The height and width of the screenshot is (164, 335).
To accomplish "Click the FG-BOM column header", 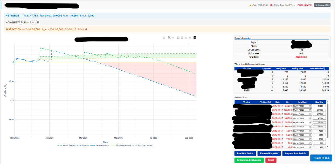I will (x=247, y=68).
